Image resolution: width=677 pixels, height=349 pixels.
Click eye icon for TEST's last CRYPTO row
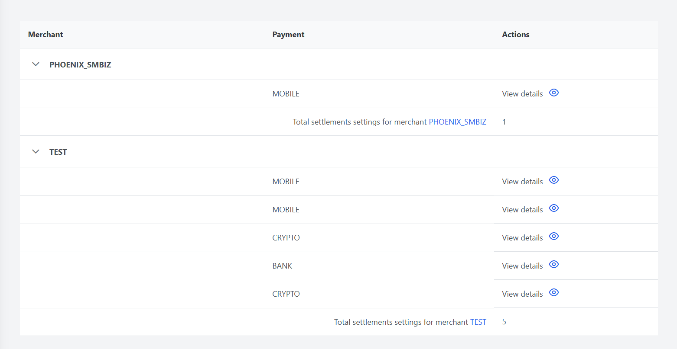553,293
